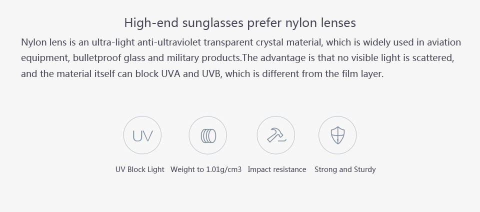Click the word "equipment" in the paragraph
Image resolution: width=480 pixels, height=212 pixels.
click(x=42, y=58)
